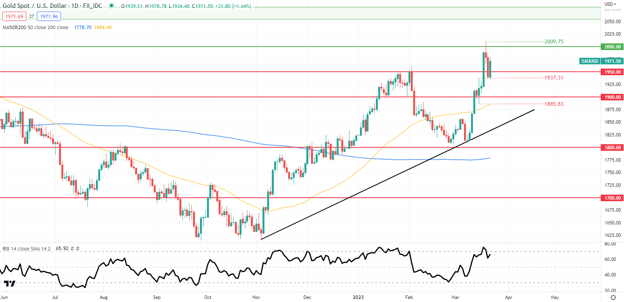Select the red 1800.00 level label

click(612, 147)
